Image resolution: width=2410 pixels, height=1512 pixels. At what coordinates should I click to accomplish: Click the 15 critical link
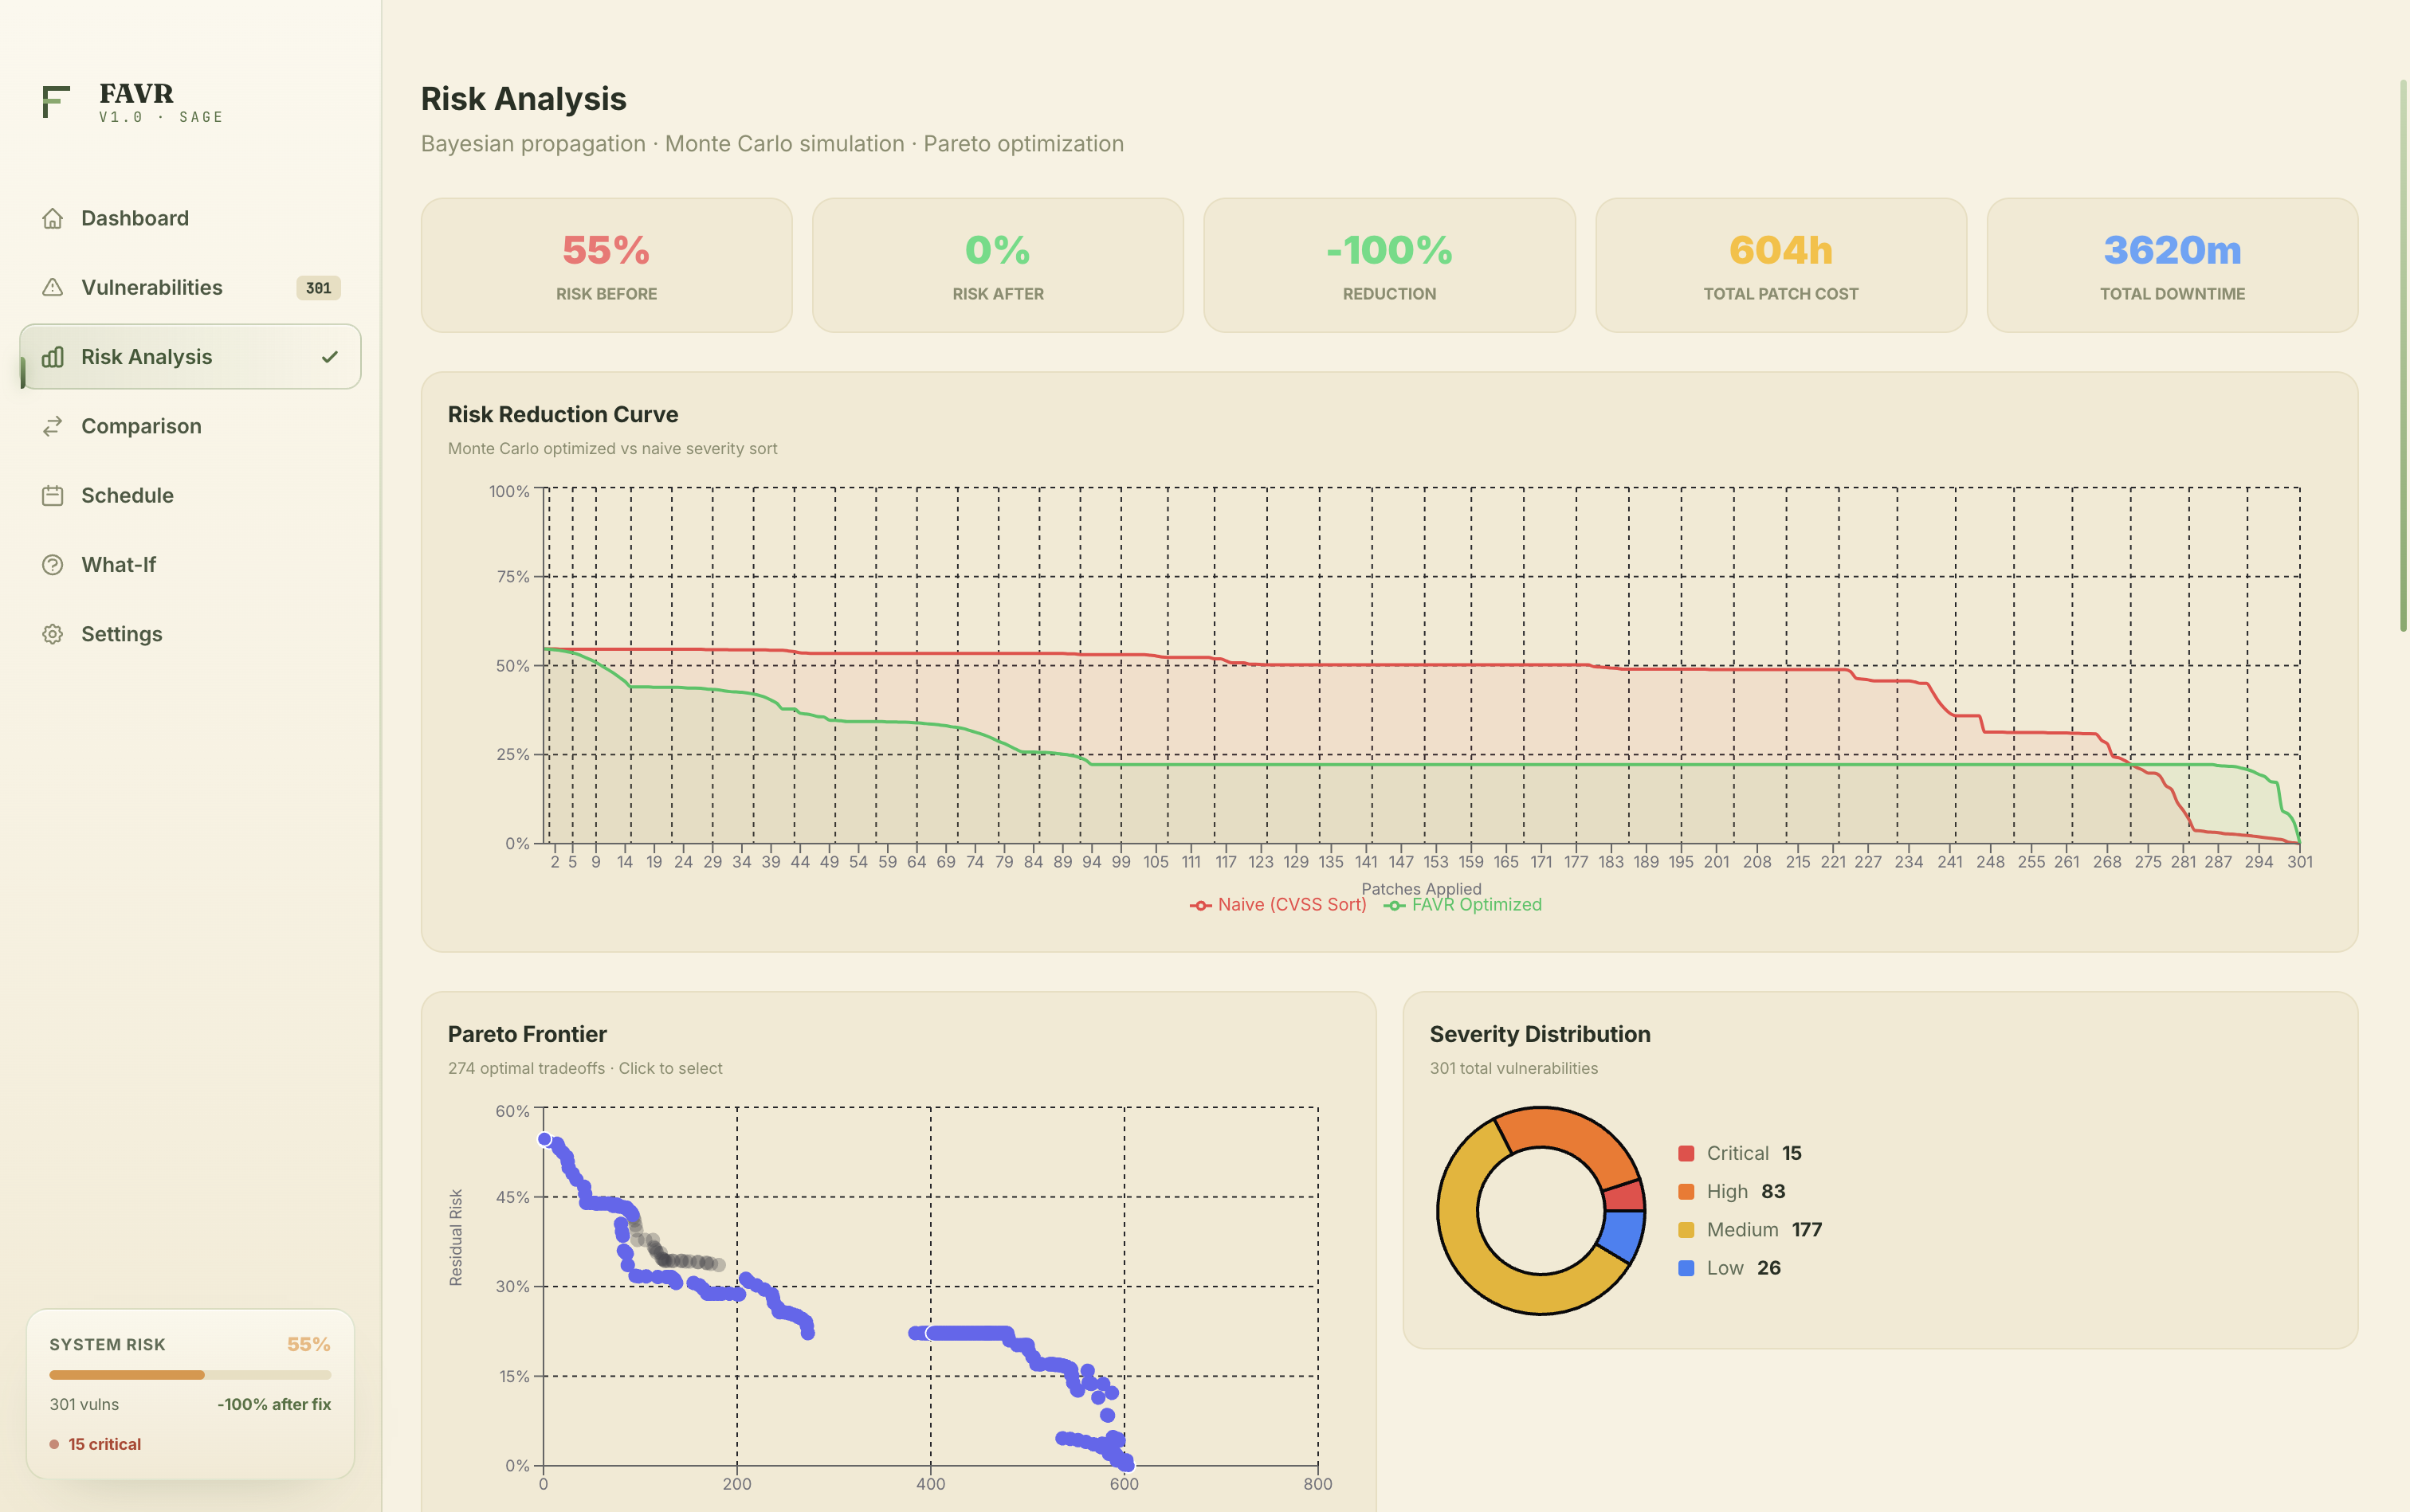(104, 1444)
